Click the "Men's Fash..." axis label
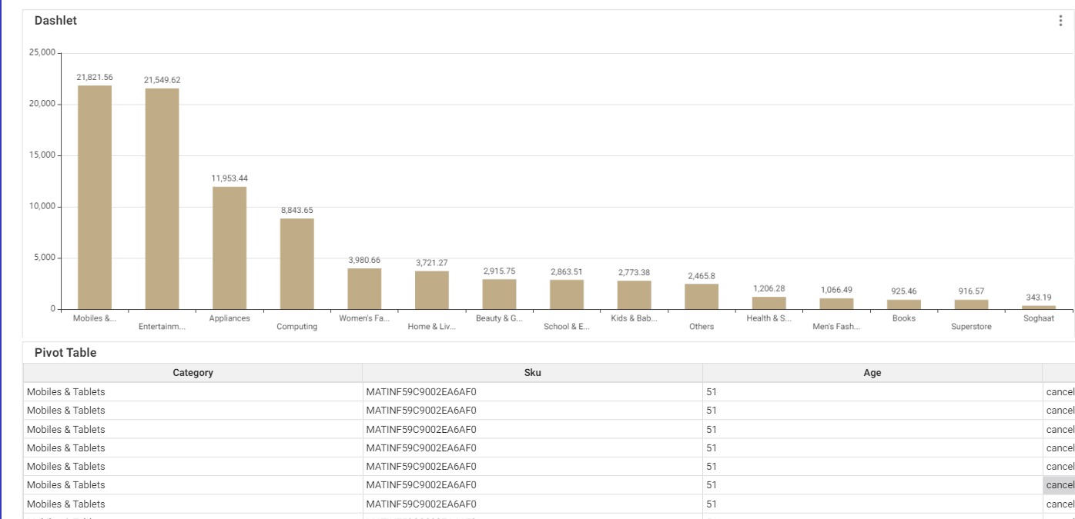Image resolution: width=1075 pixels, height=519 pixels. [x=836, y=327]
